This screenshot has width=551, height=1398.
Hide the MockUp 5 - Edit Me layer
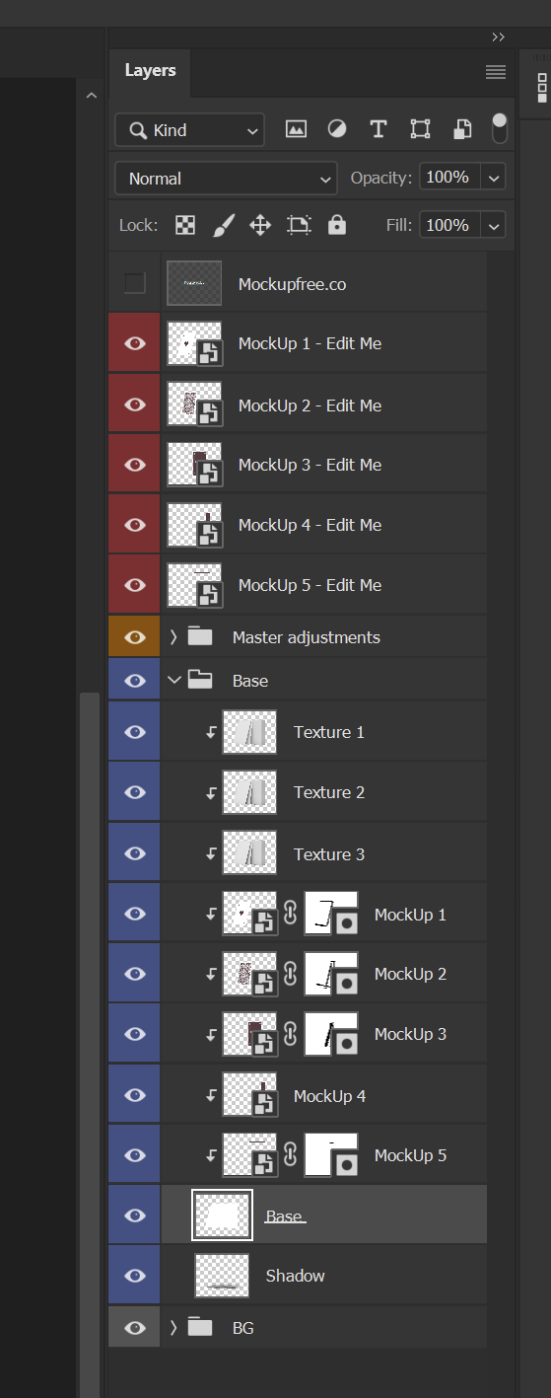click(x=135, y=585)
